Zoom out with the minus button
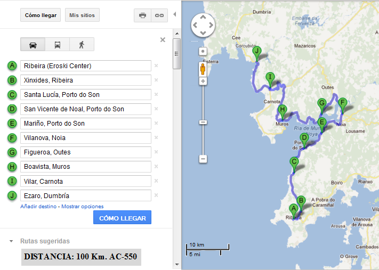 pos(203,159)
